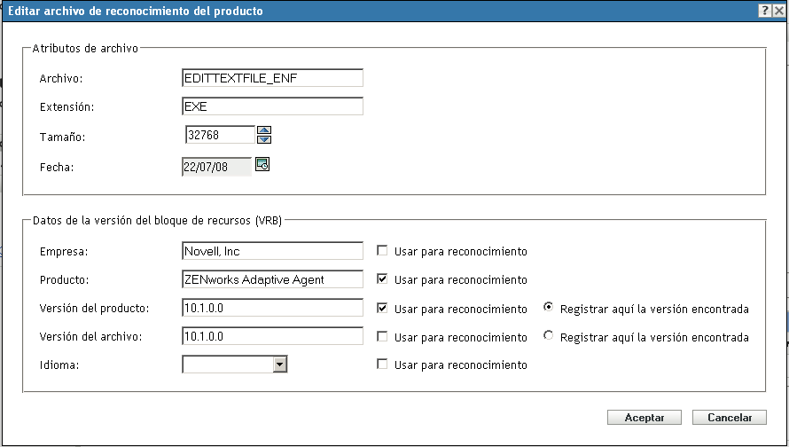Select Registrar aquí for Versión del producto
This screenshot has height=447, width=789.
[x=549, y=309]
